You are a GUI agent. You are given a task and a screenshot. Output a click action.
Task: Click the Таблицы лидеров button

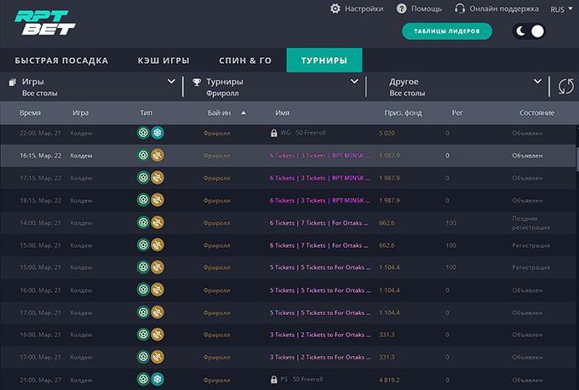tap(447, 32)
